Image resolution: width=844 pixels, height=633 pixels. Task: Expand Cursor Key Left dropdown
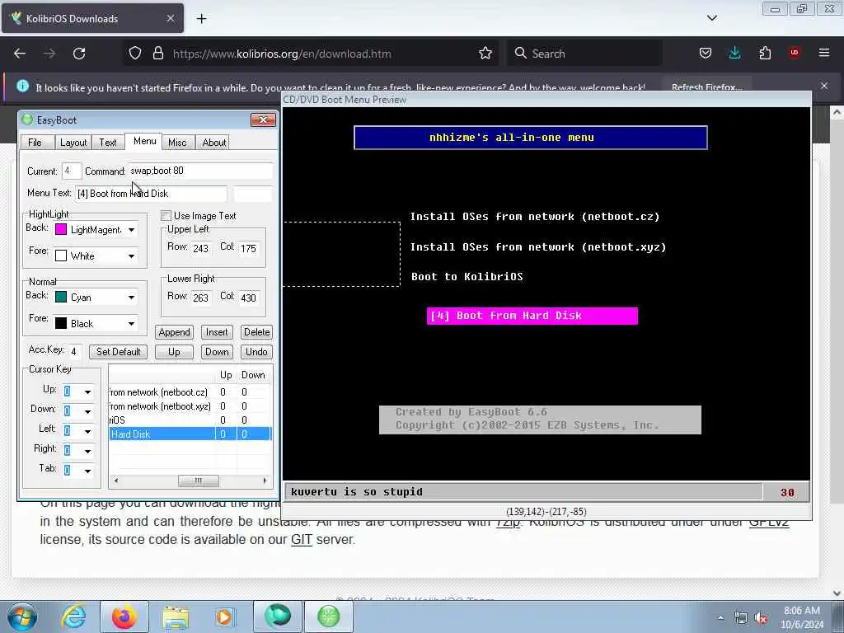pyautogui.click(x=87, y=431)
